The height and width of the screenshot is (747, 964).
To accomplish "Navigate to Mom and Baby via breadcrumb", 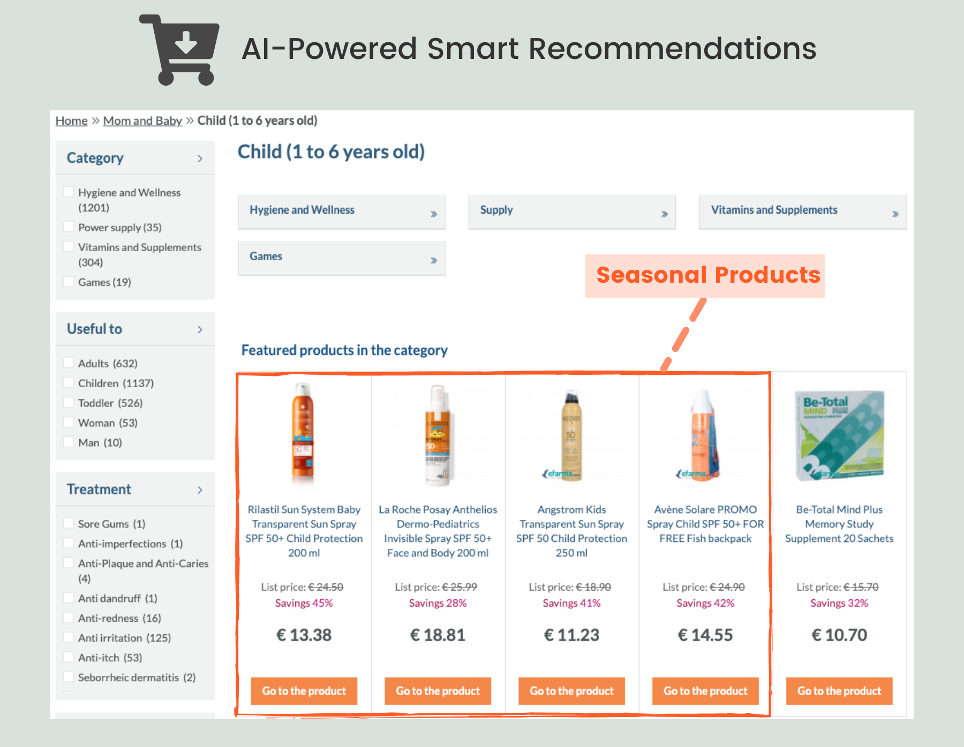I will point(142,120).
